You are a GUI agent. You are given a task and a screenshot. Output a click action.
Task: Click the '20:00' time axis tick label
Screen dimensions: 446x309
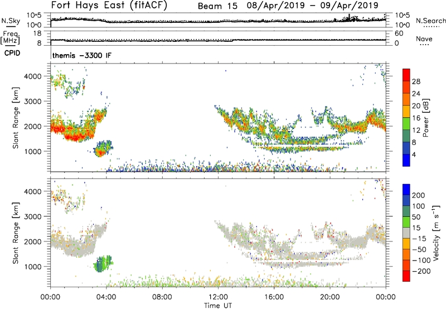point(329,297)
